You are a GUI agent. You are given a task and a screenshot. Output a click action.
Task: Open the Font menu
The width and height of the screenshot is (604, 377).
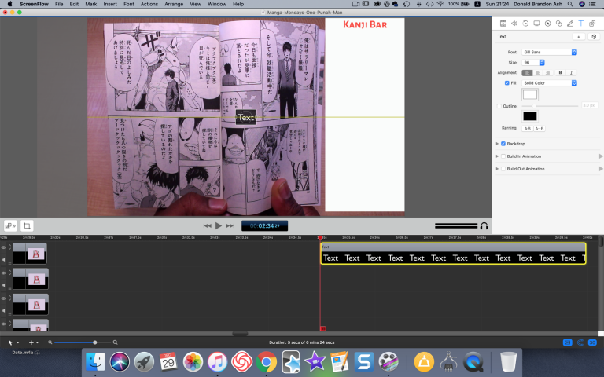129,4
